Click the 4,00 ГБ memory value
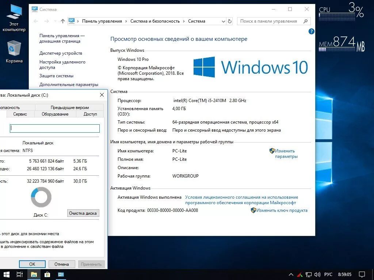 click(179, 109)
